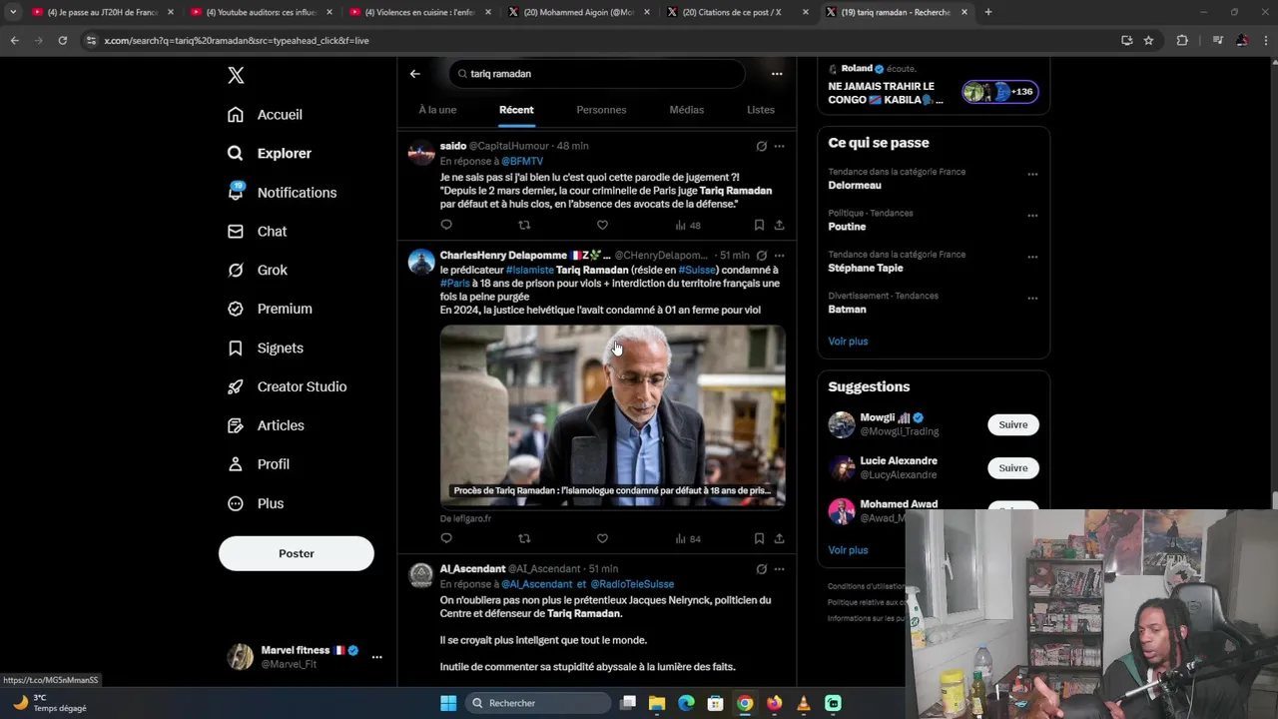Switch to the Personnes tab
Viewport: 1278px width, 719px height.
click(x=601, y=110)
